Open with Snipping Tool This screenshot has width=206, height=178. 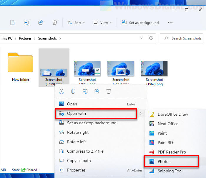click(175, 171)
